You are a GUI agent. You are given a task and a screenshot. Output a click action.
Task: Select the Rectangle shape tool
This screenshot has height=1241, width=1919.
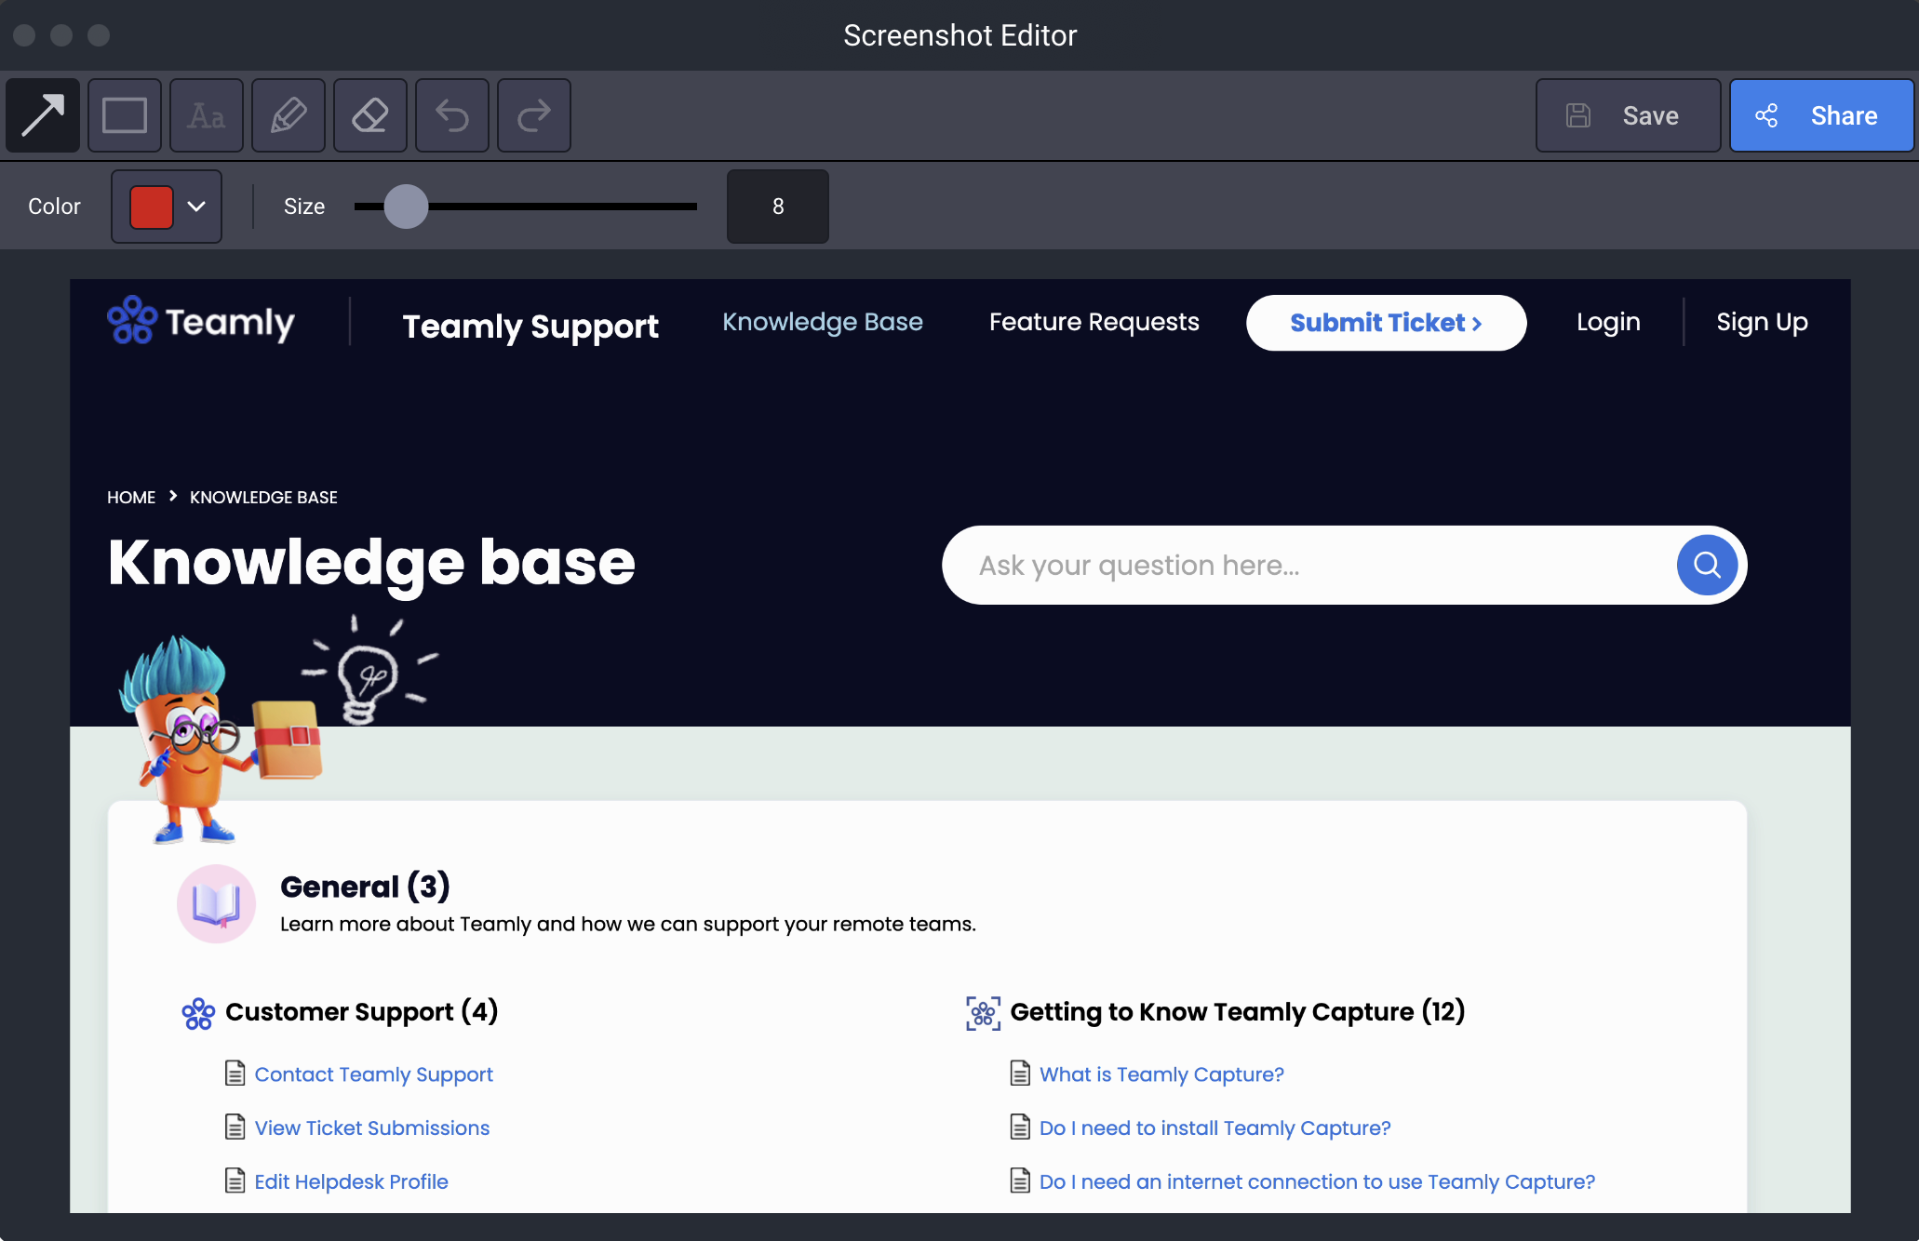pyautogui.click(x=125, y=115)
